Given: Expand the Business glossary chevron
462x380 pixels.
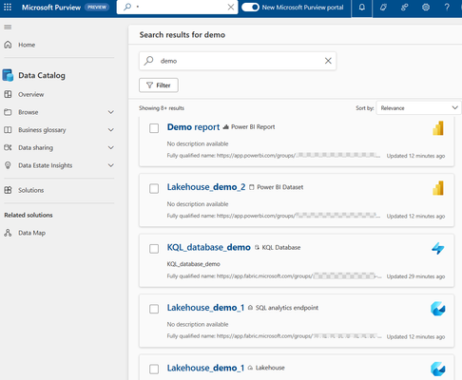Looking at the screenshot, I should click(x=111, y=130).
